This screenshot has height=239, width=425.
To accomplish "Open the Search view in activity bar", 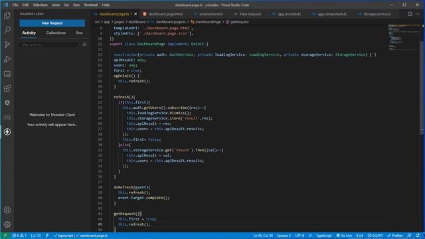I will coord(7,30).
